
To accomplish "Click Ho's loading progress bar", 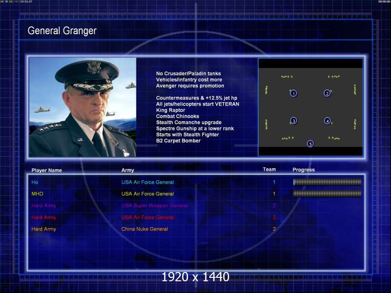I will [327, 182].
